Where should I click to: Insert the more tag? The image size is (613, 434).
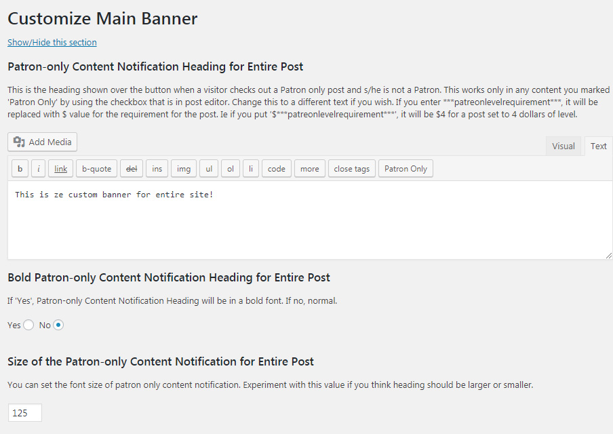click(310, 169)
